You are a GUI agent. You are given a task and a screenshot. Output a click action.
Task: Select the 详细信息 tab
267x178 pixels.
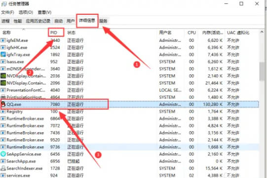click(87, 21)
